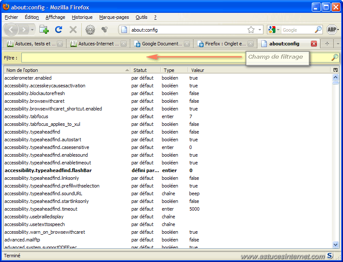Switch to the 'Google Document...' tab
Image resolution: width=343 pixels, height=262 pixels.
click(x=158, y=44)
